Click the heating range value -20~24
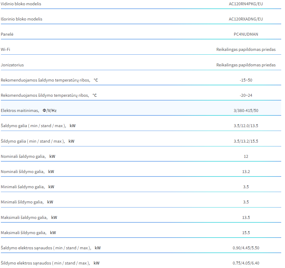 coord(246,95)
